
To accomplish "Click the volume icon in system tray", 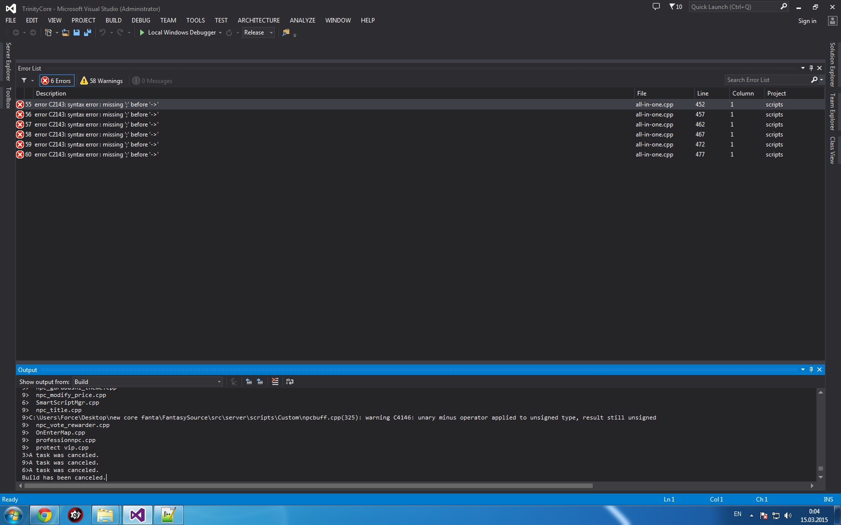I will point(788,515).
